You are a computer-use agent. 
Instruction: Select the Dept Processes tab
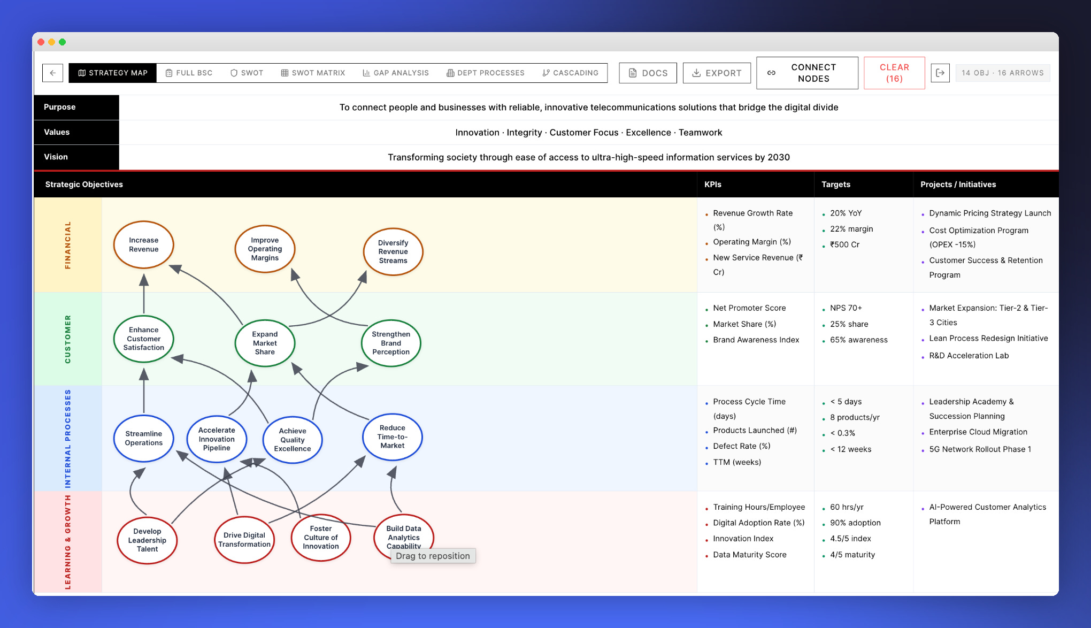pos(485,73)
